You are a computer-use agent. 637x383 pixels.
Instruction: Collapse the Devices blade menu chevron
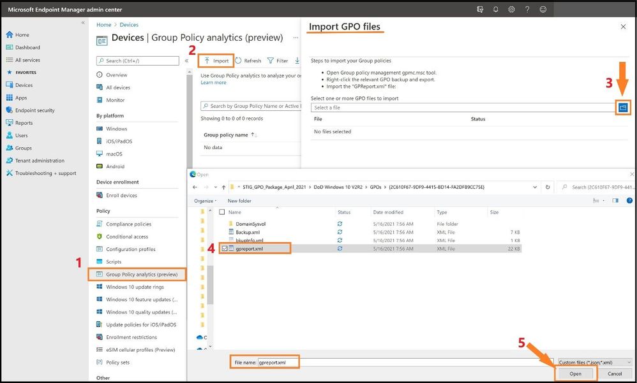(186, 61)
